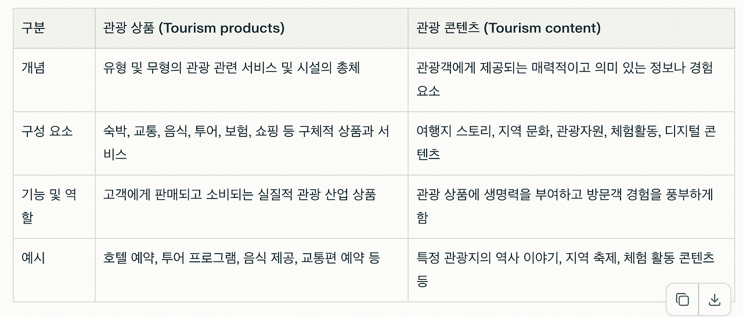Select the 기능 및 역할 row label
Viewport: 743px width, 317px height.
[x=55, y=206]
